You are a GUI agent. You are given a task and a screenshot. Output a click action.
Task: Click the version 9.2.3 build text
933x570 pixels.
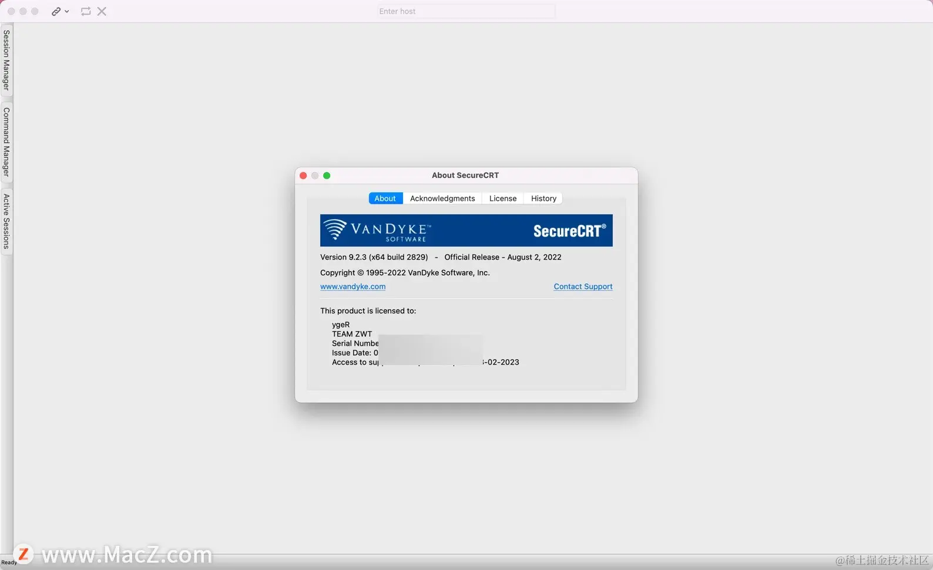click(374, 257)
